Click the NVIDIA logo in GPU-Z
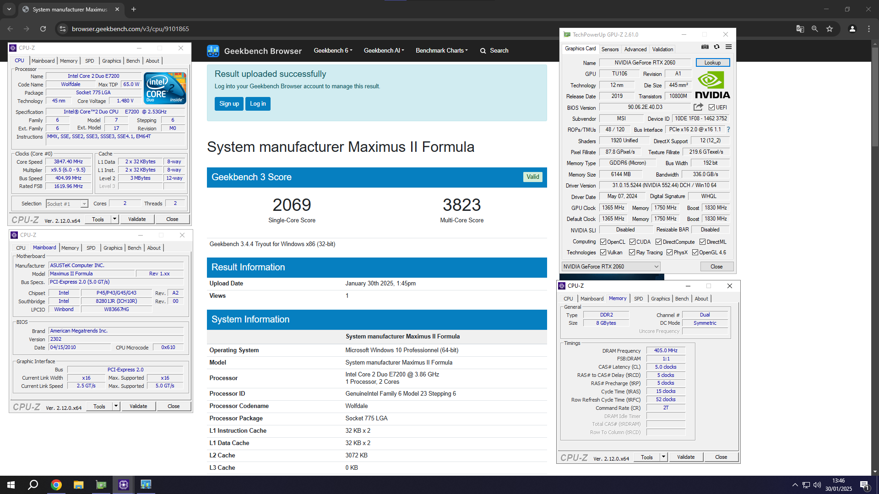 [712, 86]
